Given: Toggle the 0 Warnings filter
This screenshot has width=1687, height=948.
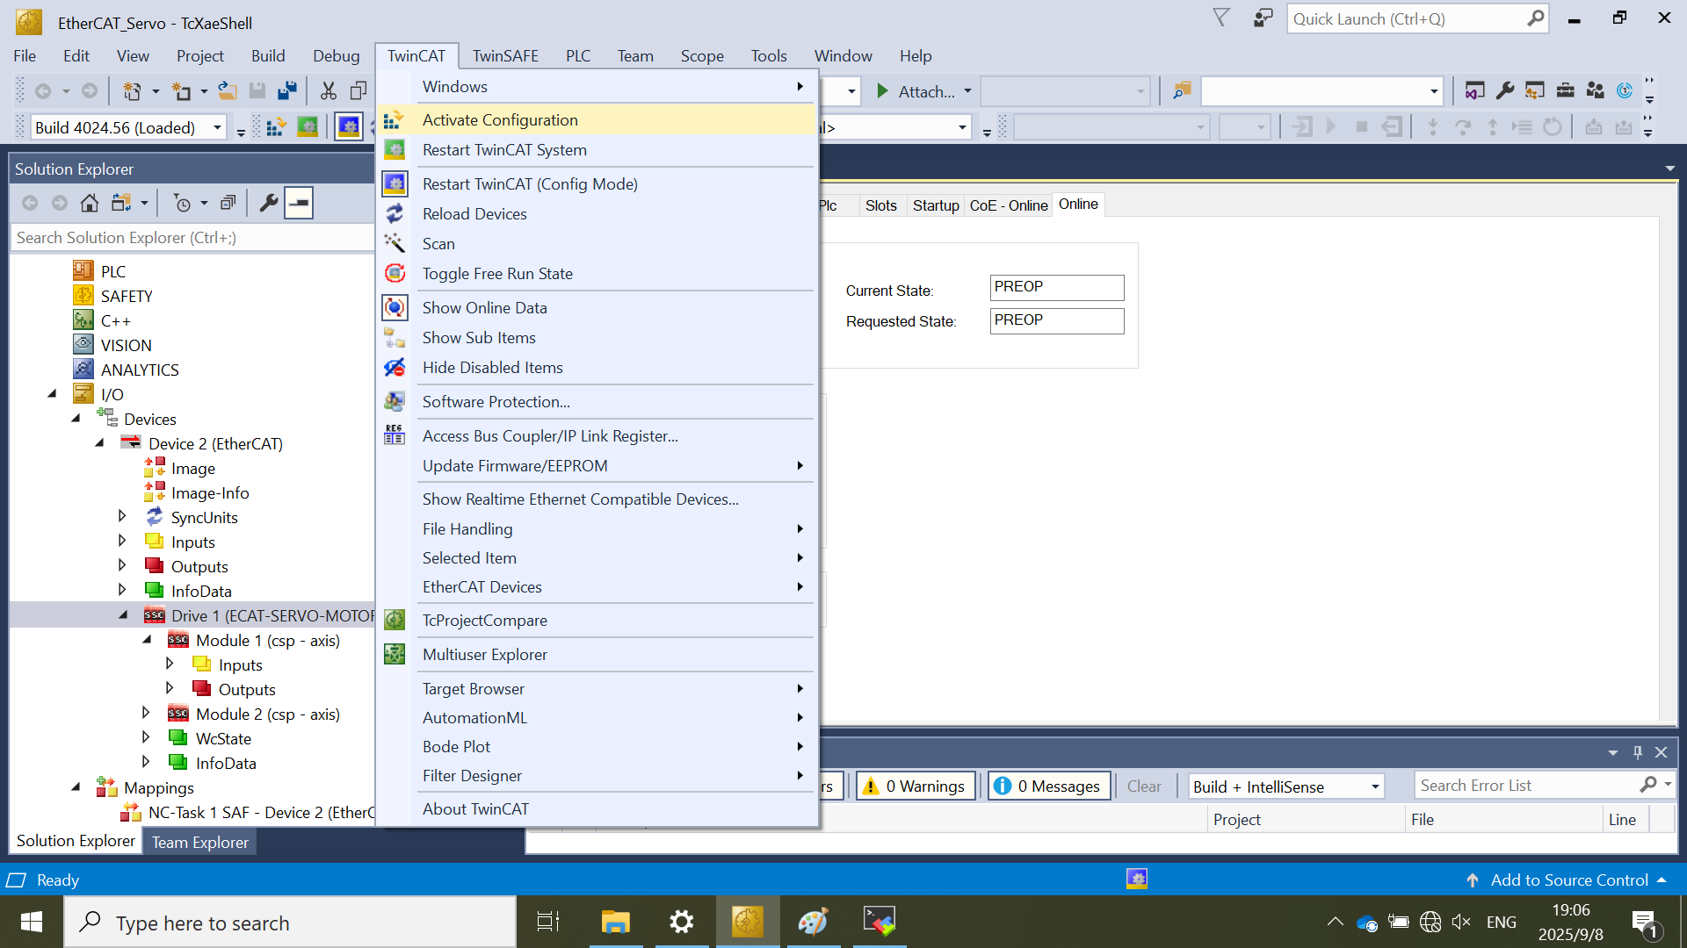Looking at the screenshot, I should pos(916,786).
